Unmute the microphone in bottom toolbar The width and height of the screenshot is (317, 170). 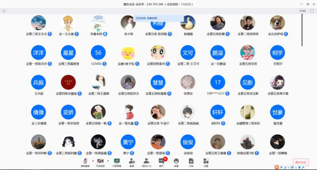pyautogui.click(x=85, y=163)
